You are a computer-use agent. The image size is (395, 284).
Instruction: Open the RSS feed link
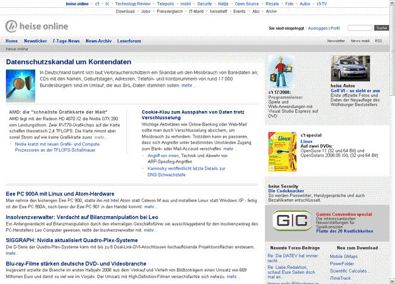tap(379, 41)
